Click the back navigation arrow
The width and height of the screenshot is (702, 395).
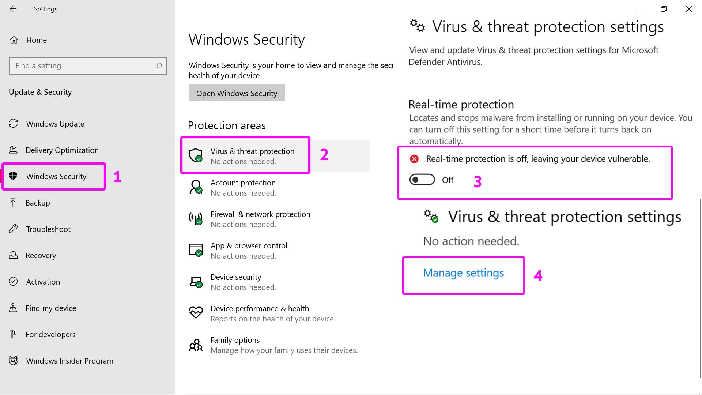pyautogui.click(x=12, y=9)
